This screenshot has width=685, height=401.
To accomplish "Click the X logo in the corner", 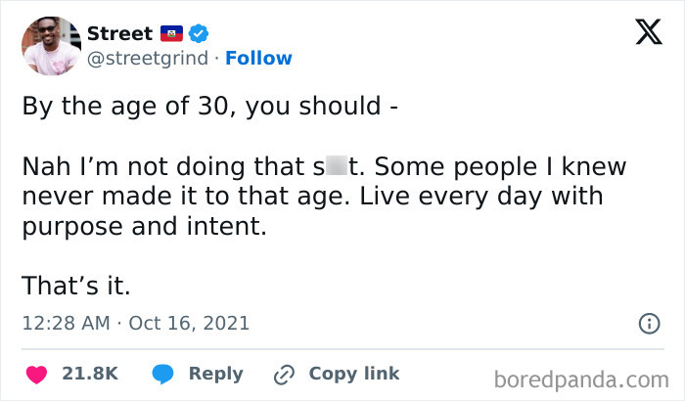I will (641, 35).
